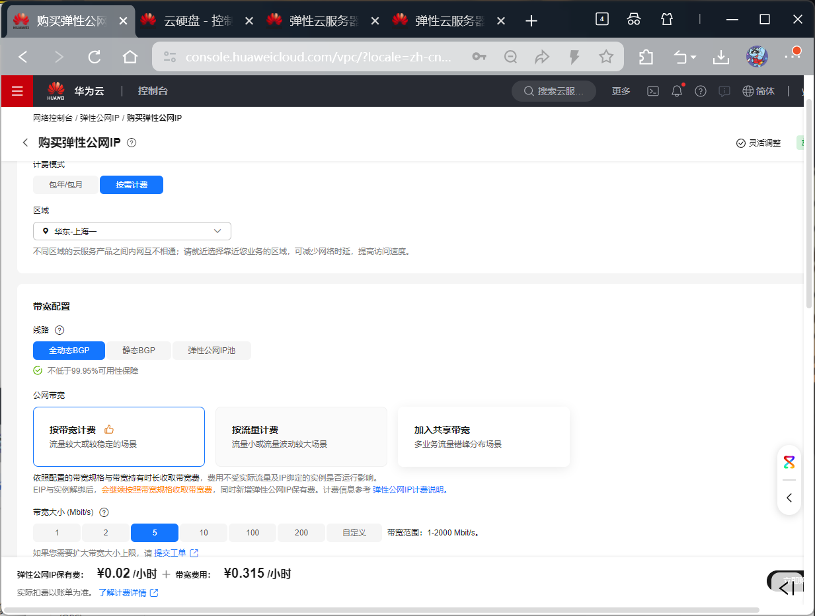Open the undo-close dropdown arrow in browser toolbar
This screenshot has height=616, width=815.
[693, 58]
